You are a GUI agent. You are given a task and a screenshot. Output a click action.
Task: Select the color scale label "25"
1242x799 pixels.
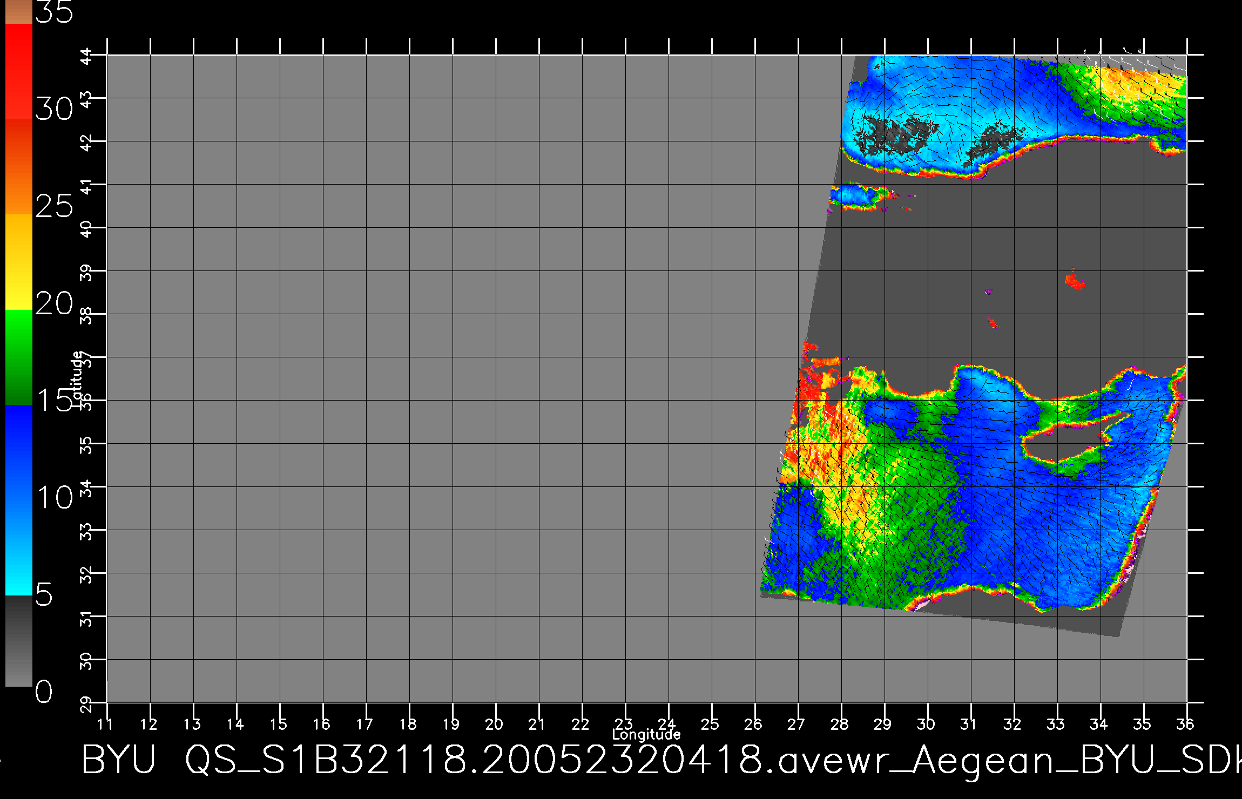click(54, 206)
